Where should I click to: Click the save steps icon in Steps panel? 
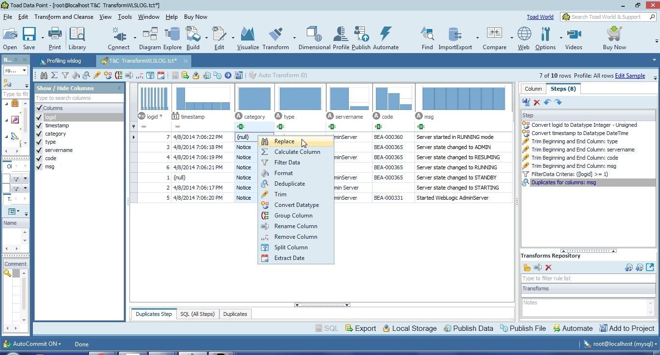(526, 102)
